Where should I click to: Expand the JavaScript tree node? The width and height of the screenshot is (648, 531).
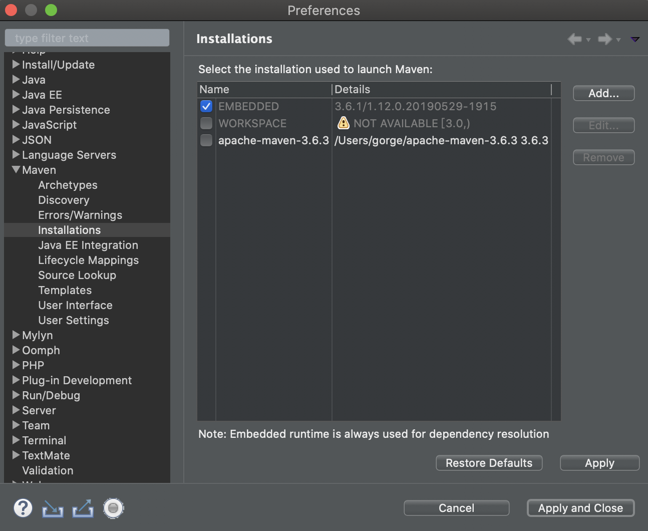pos(16,124)
